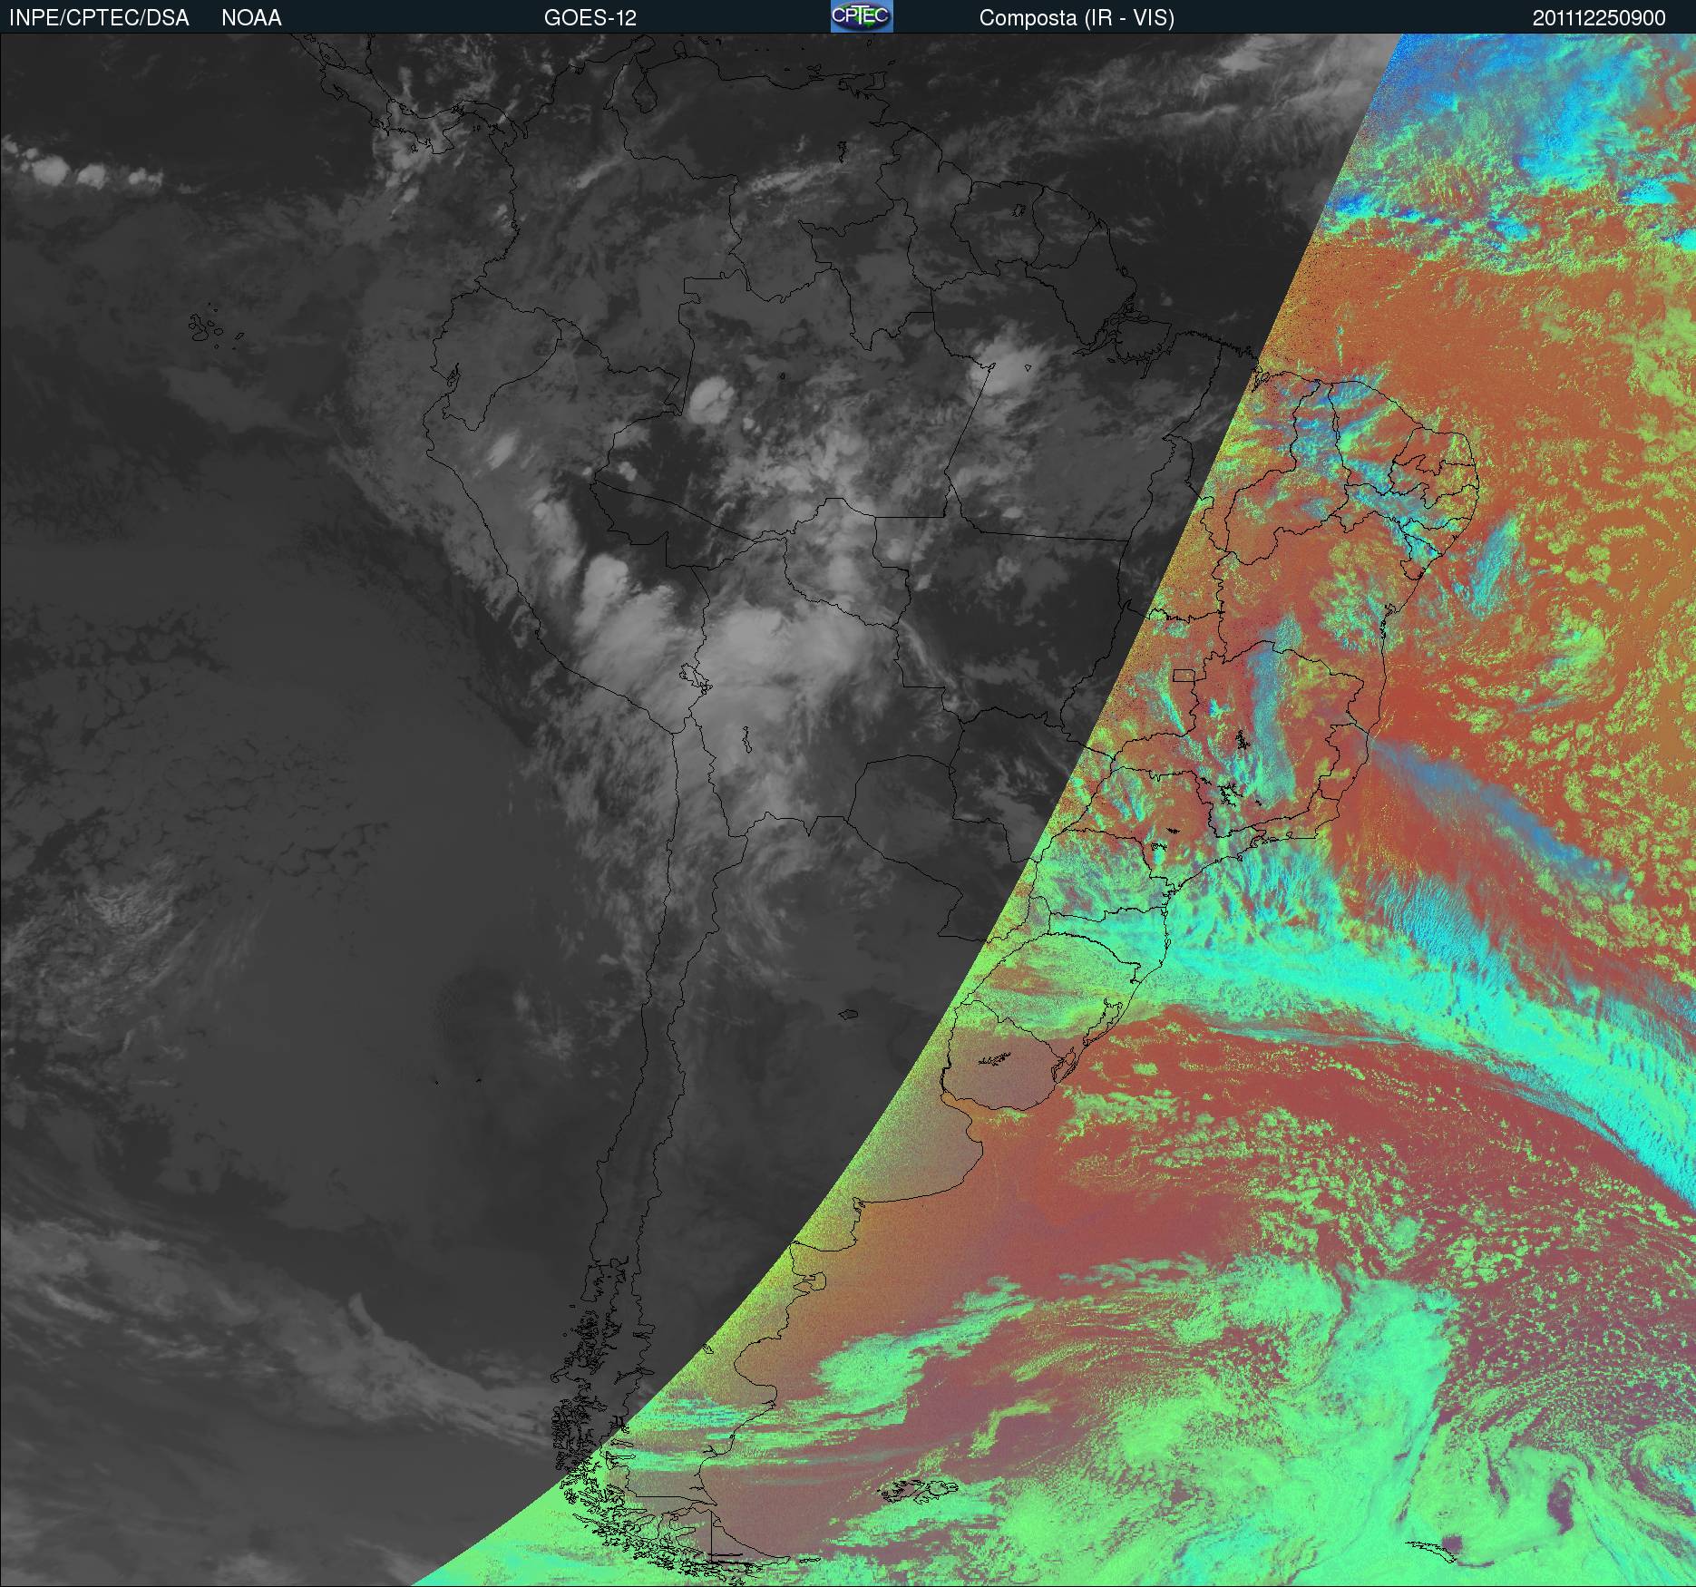
Task: Click the NOAA label in the header
Action: pos(251,18)
